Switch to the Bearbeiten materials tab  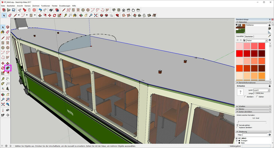tap(249, 36)
